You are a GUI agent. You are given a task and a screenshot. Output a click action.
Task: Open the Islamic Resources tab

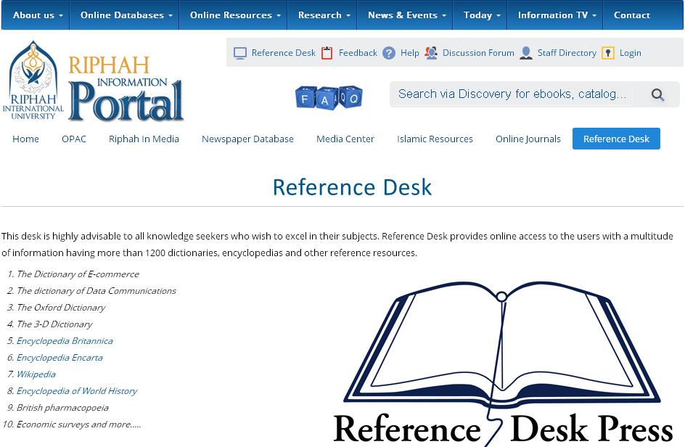click(435, 139)
